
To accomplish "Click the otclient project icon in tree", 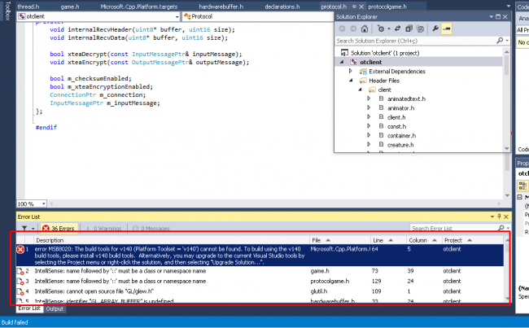I will click(353, 62).
